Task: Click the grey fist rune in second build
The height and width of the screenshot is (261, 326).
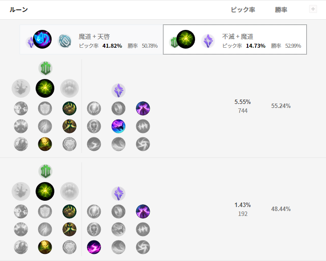Action: coord(69,247)
